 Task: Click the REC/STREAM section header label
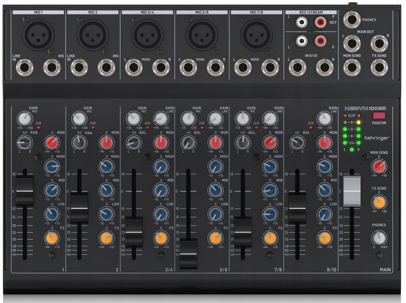pyautogui.click(x=311, y=12)
